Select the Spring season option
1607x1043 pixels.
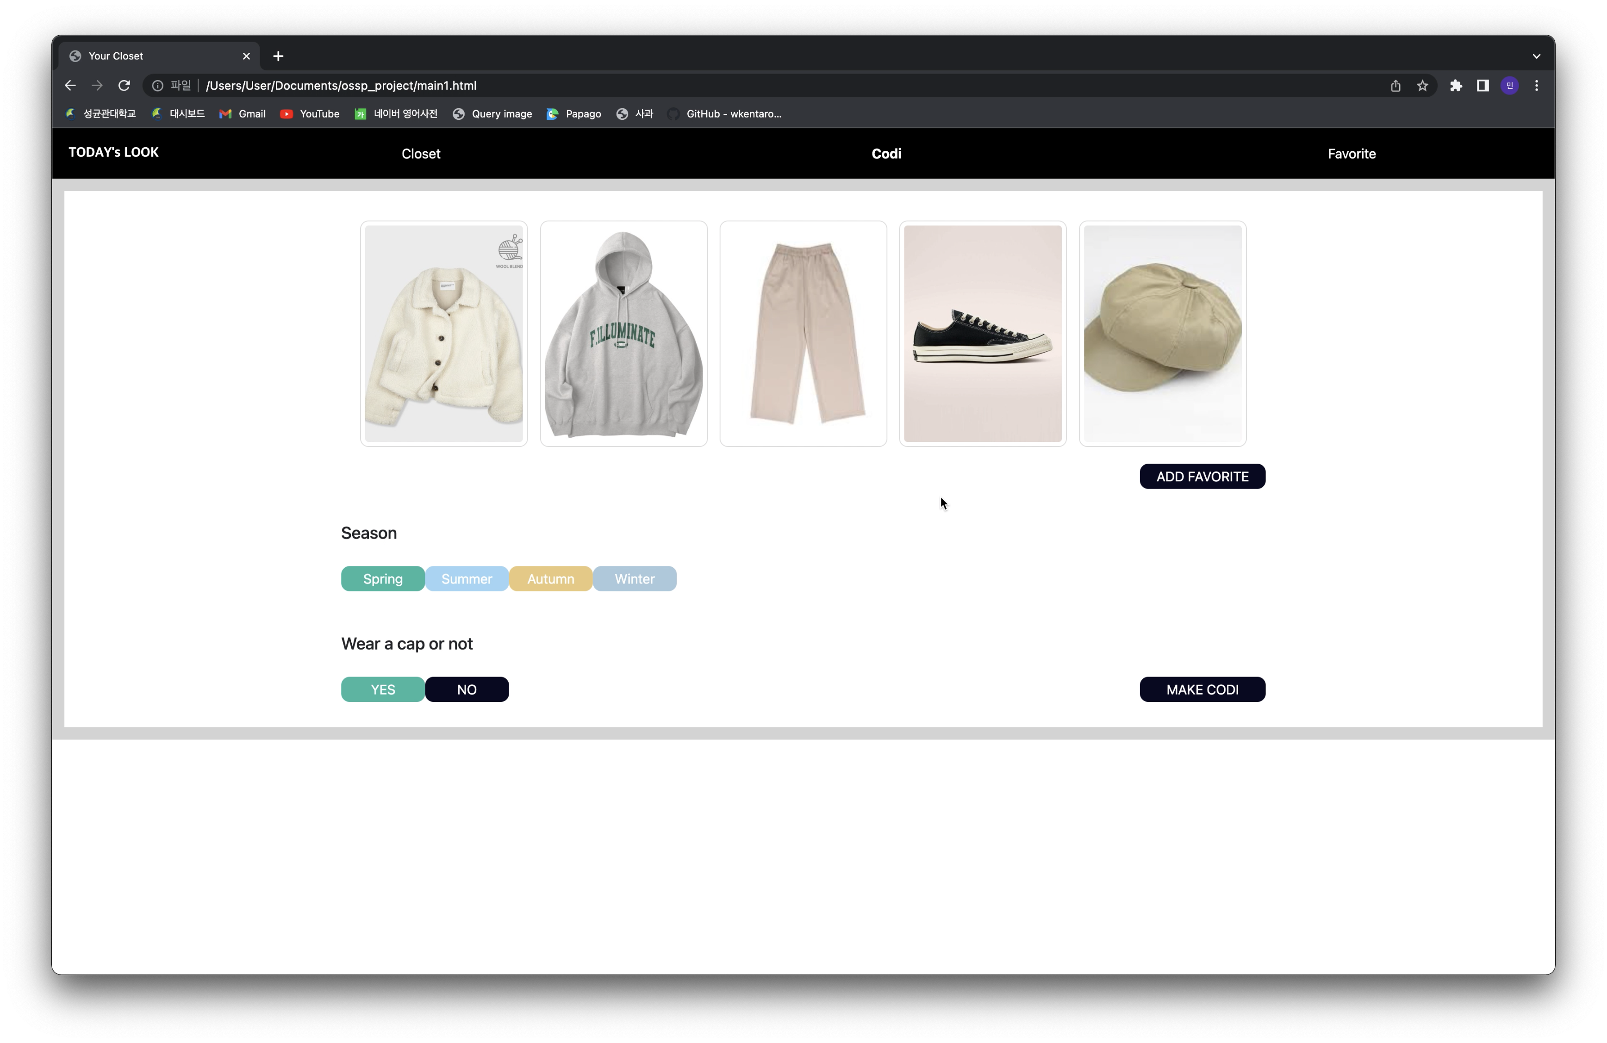point(383,578)
